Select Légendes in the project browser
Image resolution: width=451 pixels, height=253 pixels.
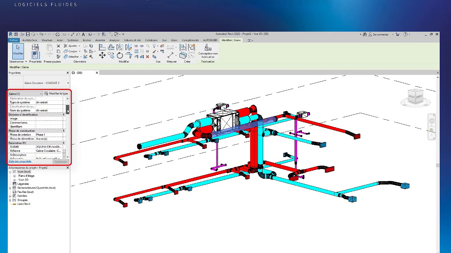(23, 184)
